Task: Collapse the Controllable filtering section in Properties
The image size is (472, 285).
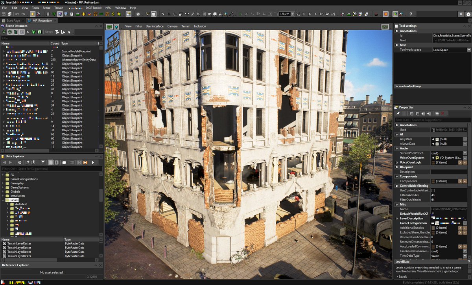Action: (x=397, y=186)
